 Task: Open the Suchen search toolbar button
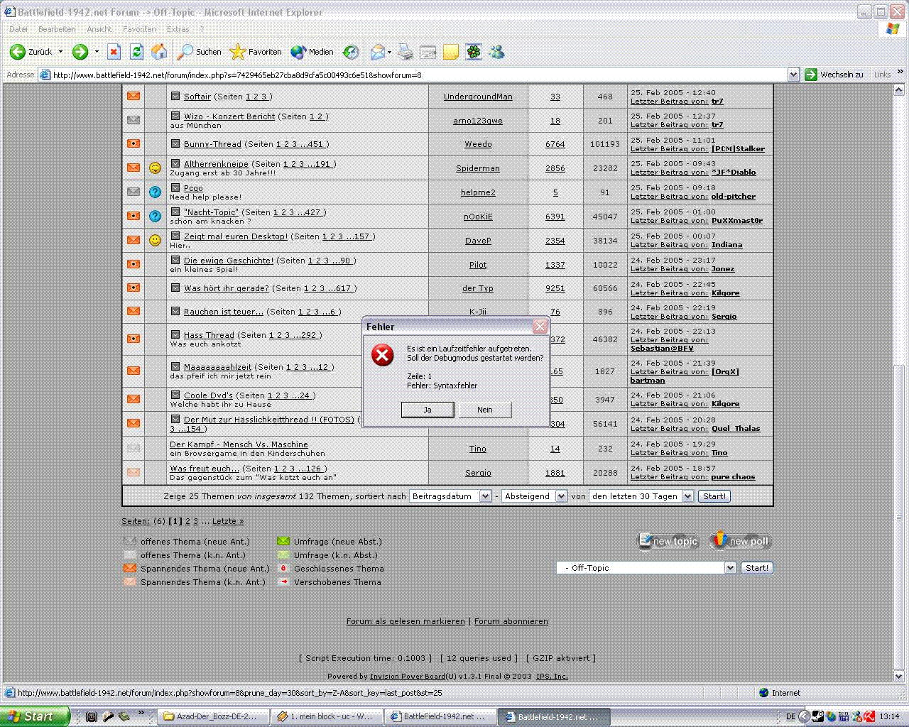(x=200, y=52)
